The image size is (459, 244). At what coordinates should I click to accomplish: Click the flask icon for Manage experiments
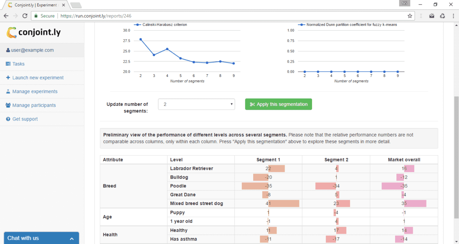[x=8, y=91]
